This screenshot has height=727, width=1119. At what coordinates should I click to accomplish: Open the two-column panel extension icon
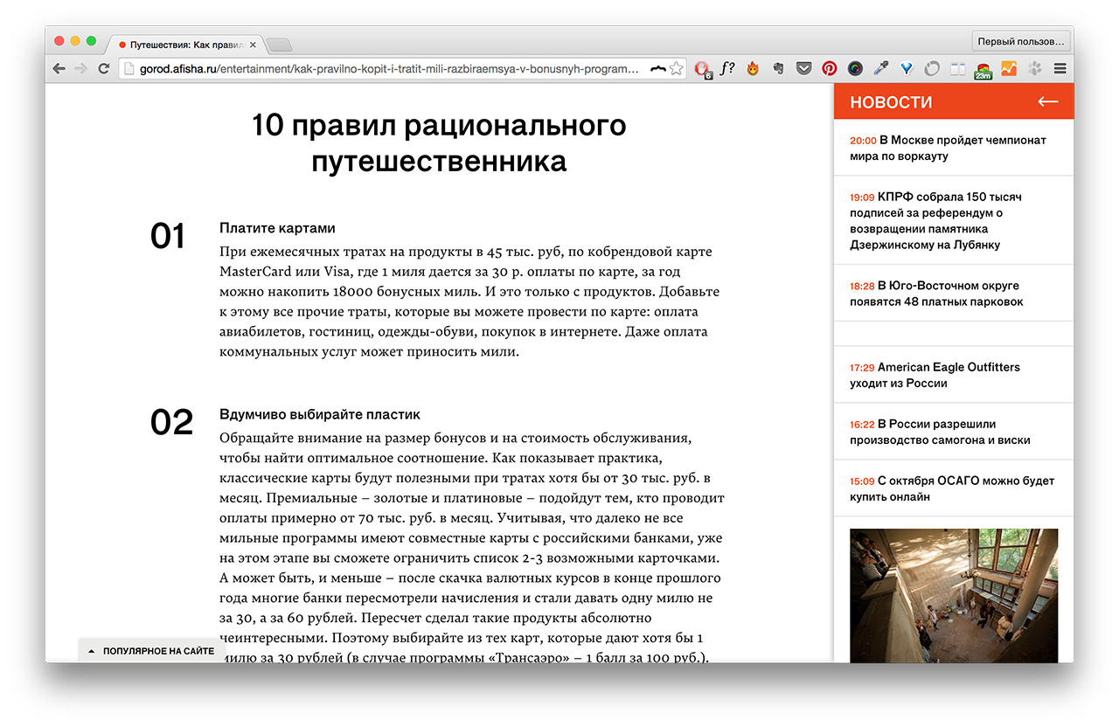pyautogui.click(x=957, y=68)
